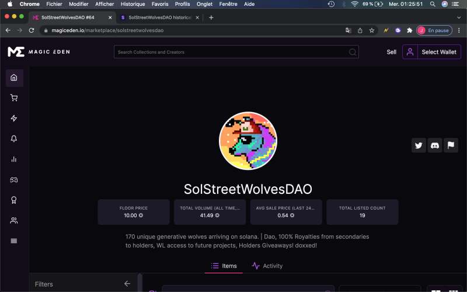This screenshot has height=292, width=467.
Task: Expand the tab search chevron dropdown
Action: coord(459,18)
